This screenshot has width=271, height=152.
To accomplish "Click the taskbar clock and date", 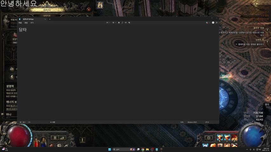I will 266,149.
